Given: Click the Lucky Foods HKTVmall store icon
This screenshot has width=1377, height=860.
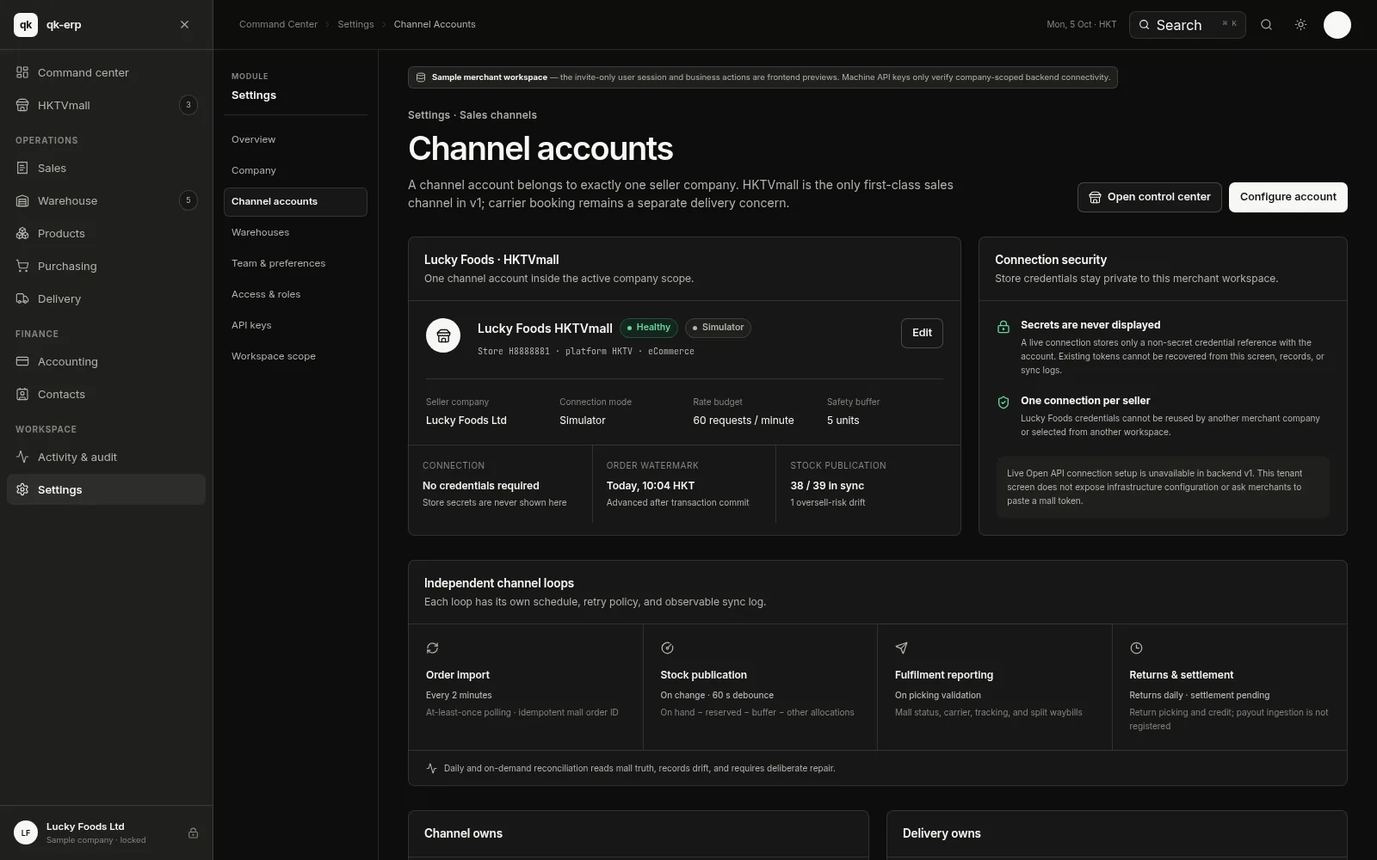Looking at the screenshot, I should (443, 335).
